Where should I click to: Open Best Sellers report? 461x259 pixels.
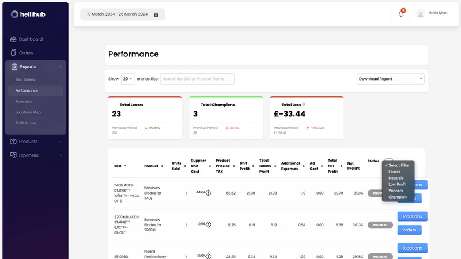pos(25,79)
